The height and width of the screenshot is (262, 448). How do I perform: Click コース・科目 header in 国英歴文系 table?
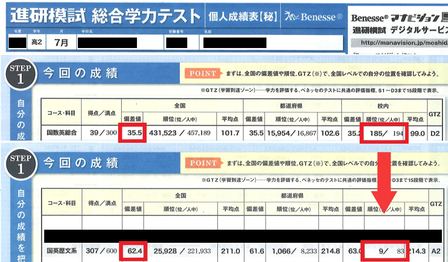click(62, 203)
